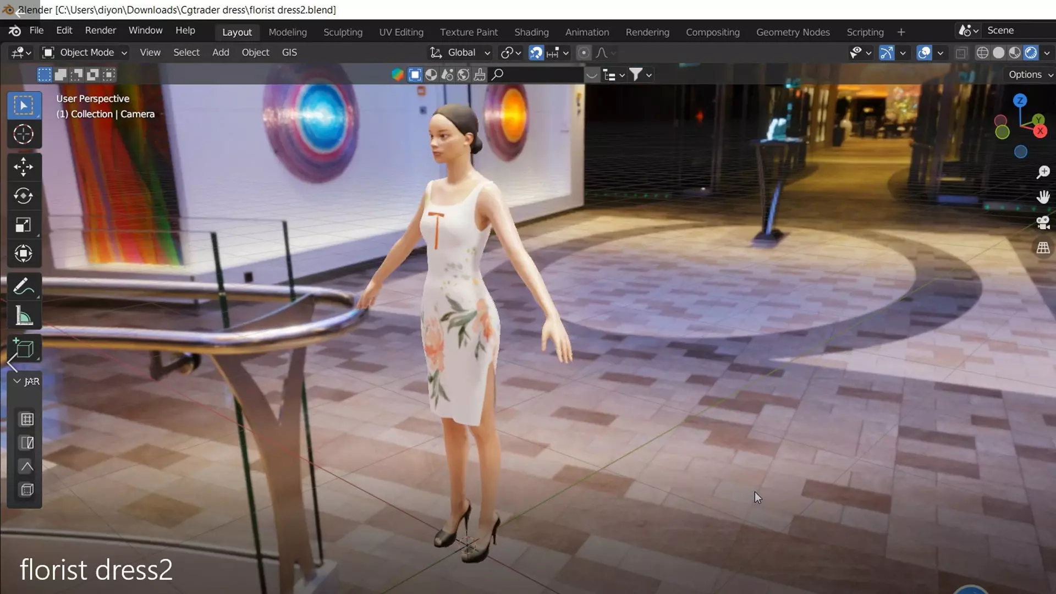Switch to wireframe viewport shading

[982, 53]
